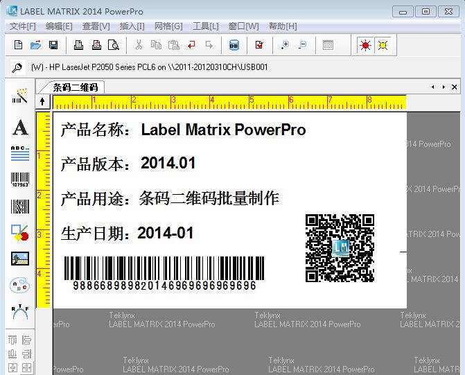Select the 产品版本 label text
Viewport: 465px width, 375px height.
pos(95,164)
